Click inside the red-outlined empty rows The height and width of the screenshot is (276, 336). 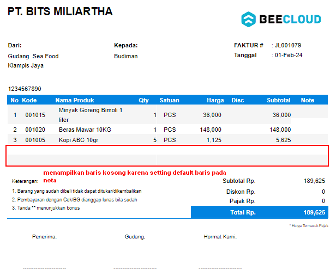(x=167, y=156)
